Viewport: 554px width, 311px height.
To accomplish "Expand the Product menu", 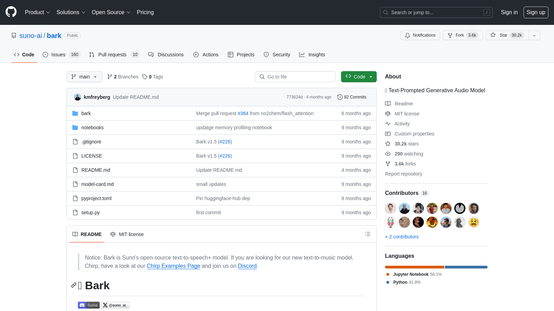I will [x=37, y=12].
